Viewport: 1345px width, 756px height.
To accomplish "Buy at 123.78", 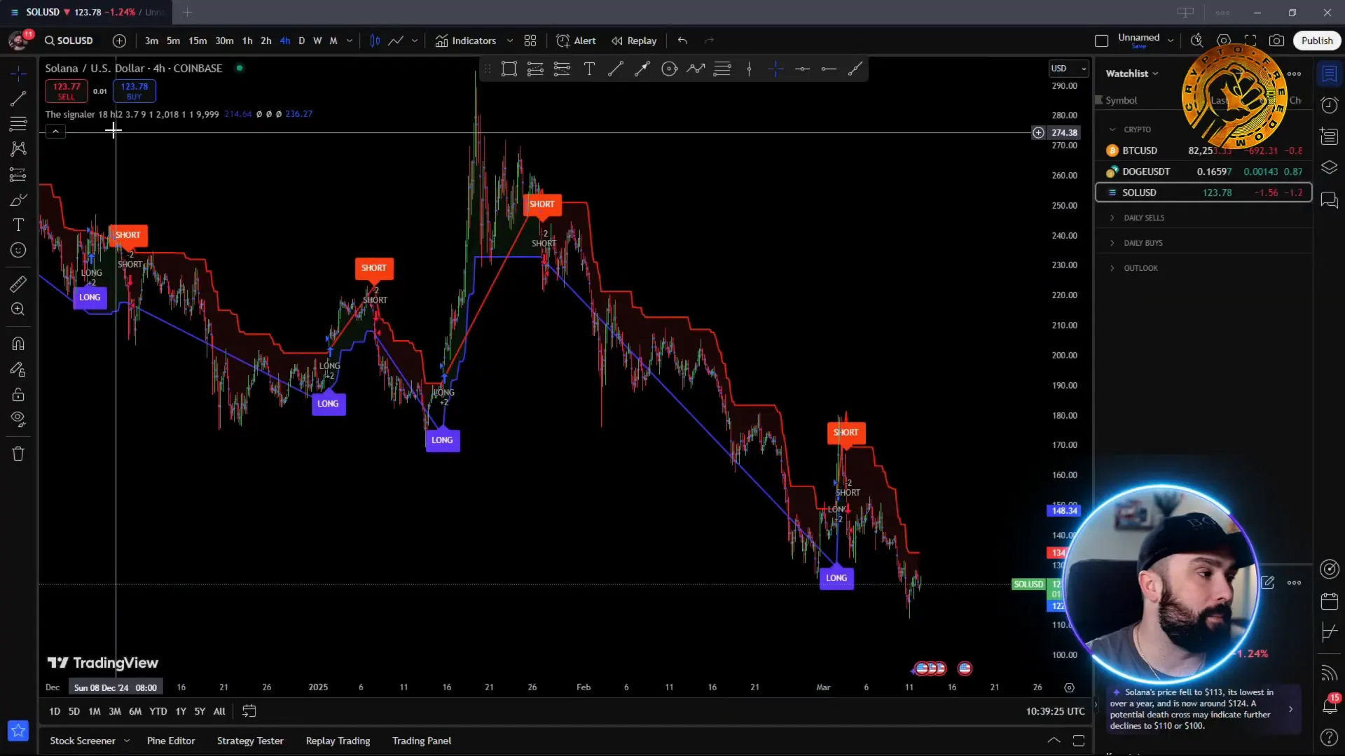I will pos(134,91).
